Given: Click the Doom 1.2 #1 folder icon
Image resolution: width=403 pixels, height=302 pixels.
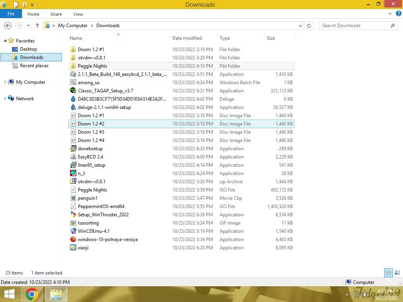Looking at the screenshot, I should coord(73,49).
